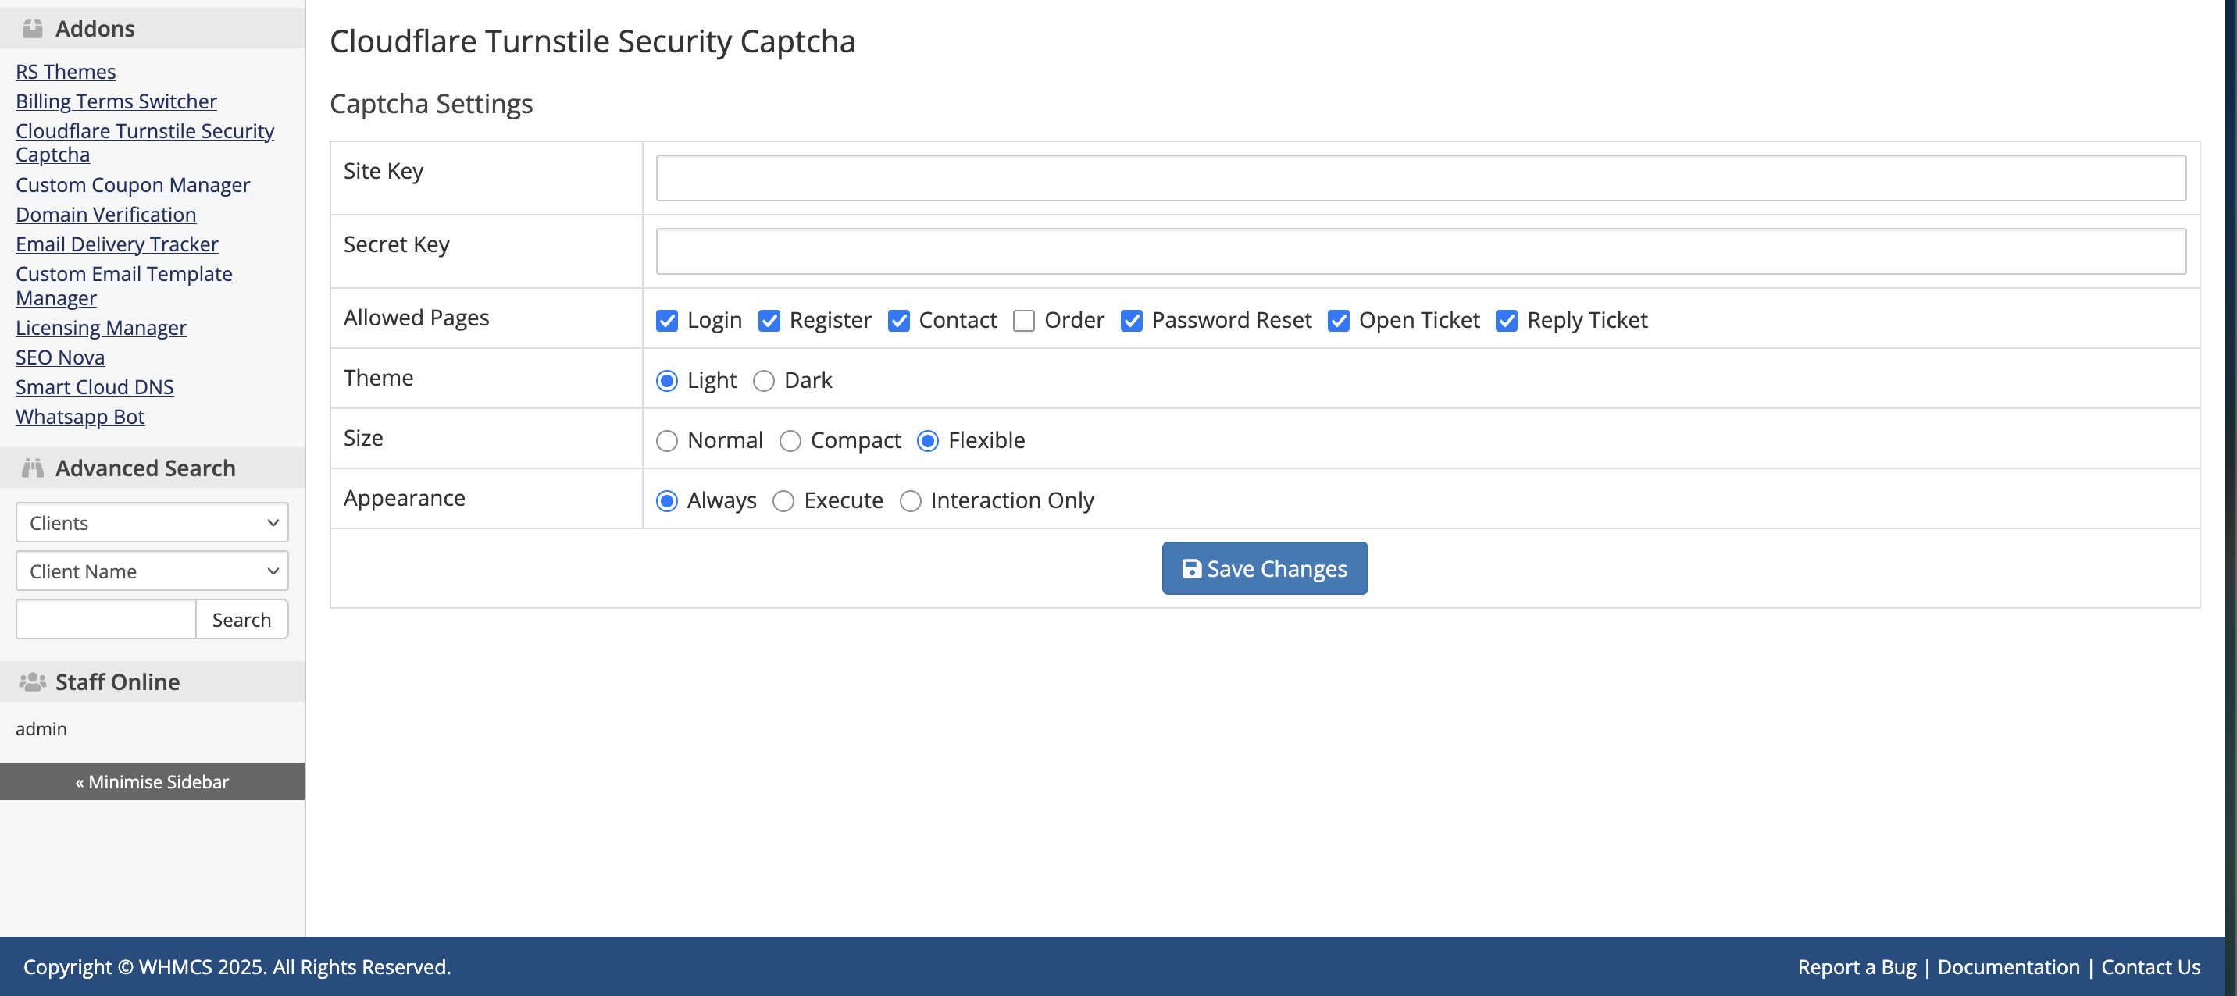Enable the Order checkbox
2237x996 pixels.
click(1024, 321)
